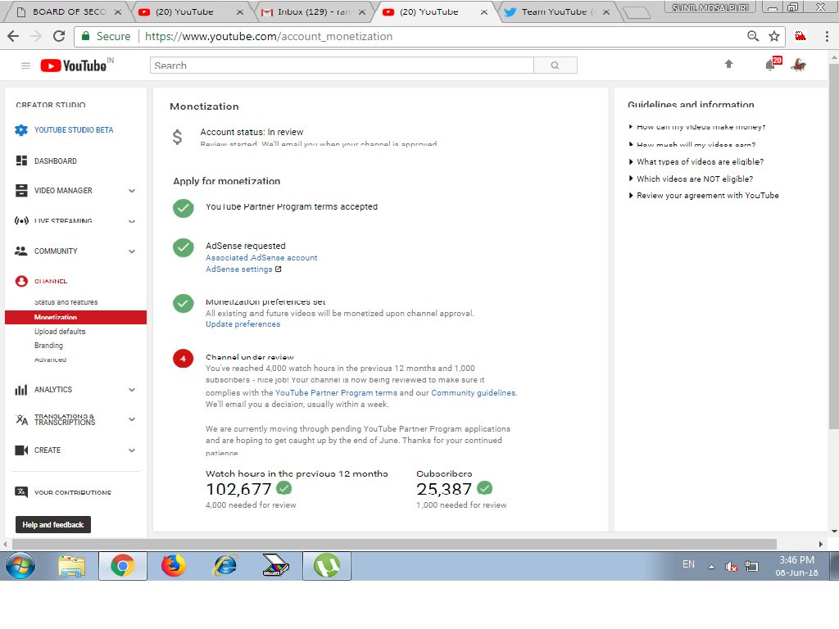
Task: Open Status and features in sidebar
Action: click(66, 301)
